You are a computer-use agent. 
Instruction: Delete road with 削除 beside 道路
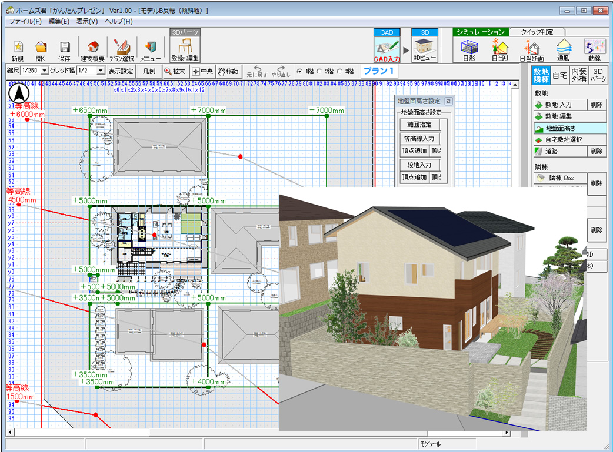[597, 151]
